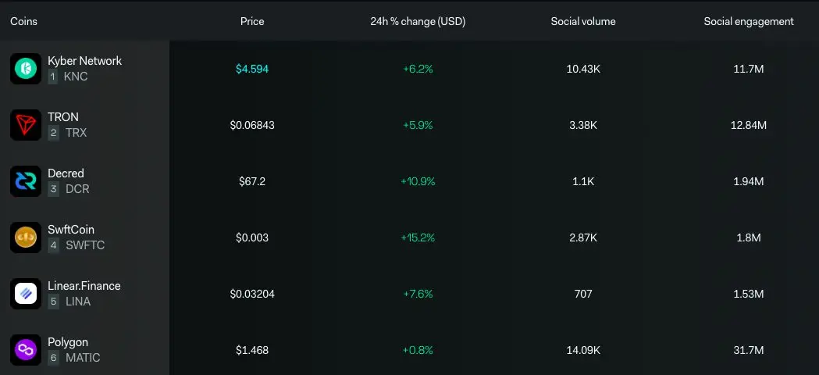Open the purple Polygon logo icon
Screen dimensions: 819x375
point(26,350)
